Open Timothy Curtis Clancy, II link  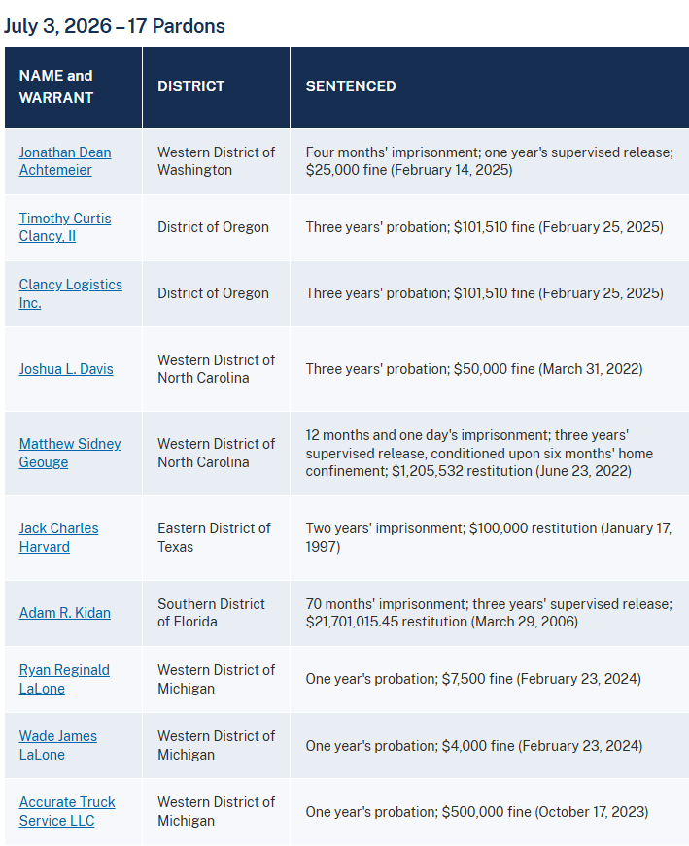click(65, 227)
